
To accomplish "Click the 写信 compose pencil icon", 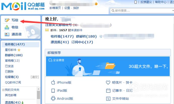I will (7, 20).
